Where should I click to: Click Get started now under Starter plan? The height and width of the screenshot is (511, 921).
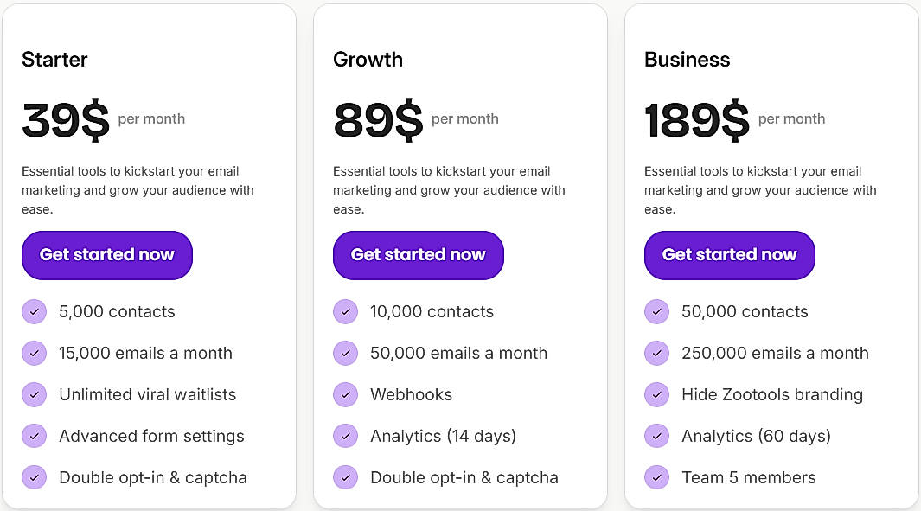click(x=106, y=255)
